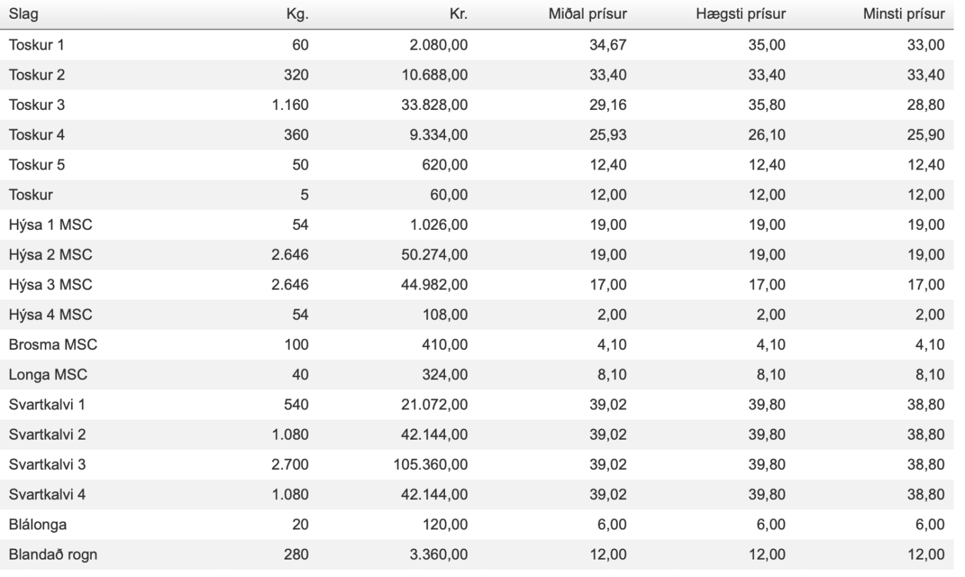Select the Blálonga row label
The height and width of the screenshot is (577, 965).
tap(38, 525)
